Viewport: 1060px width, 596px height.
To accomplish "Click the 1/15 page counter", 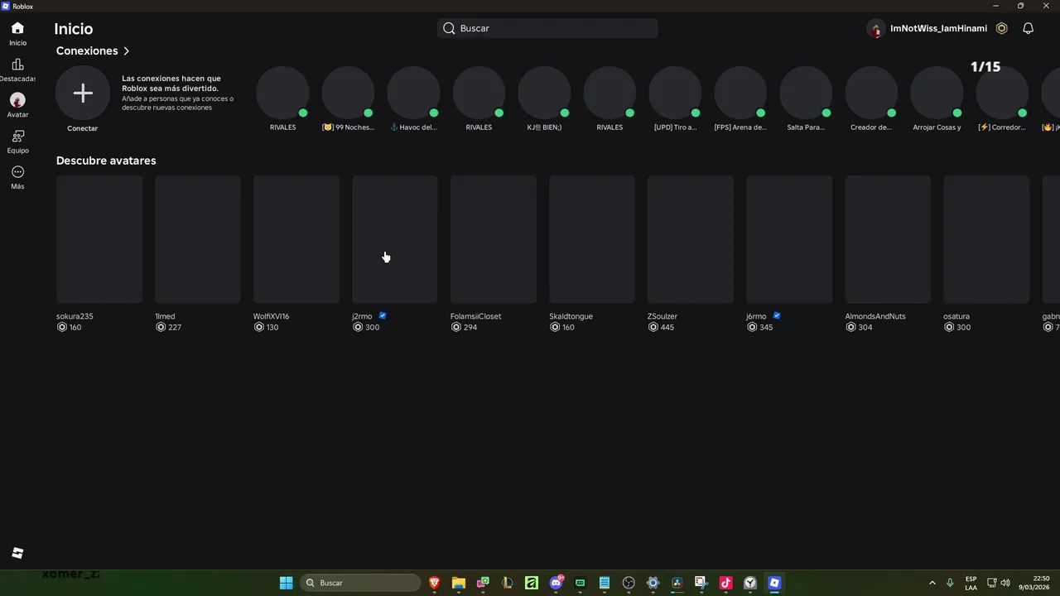I will click(x=985, y=67).
